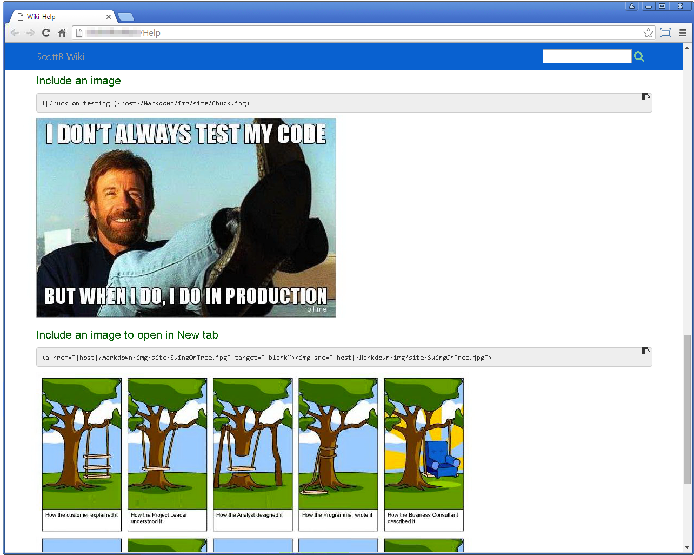Click the vertical page scrollbar thumb
The image size is (694, 555).
[687, 408]
